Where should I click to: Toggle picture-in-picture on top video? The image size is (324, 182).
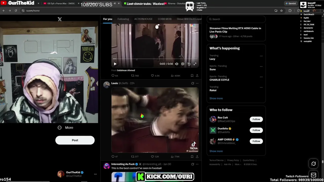189,64
